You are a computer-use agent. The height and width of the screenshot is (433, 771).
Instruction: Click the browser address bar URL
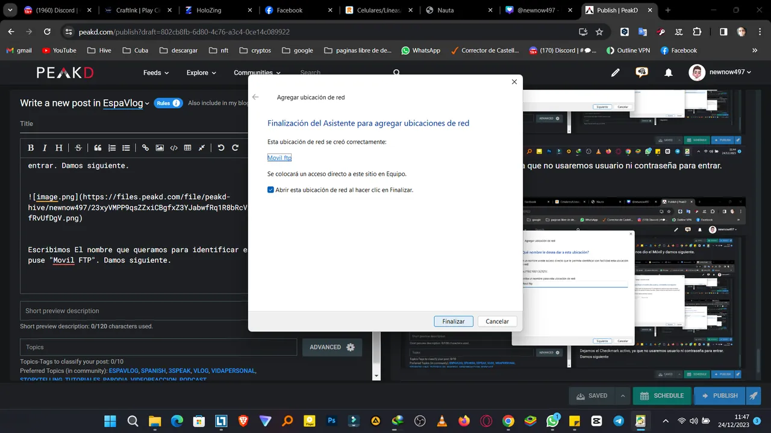pyautogui.click(x=184, y=32)
